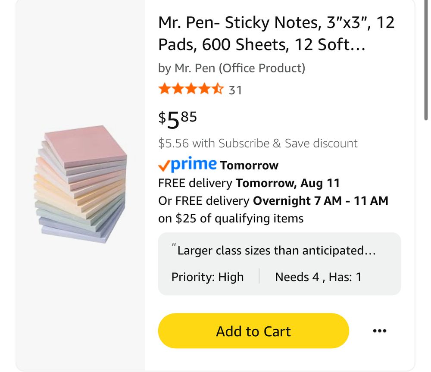Click FREE delivery Tomorrow, Aug 11

(249, 183)
